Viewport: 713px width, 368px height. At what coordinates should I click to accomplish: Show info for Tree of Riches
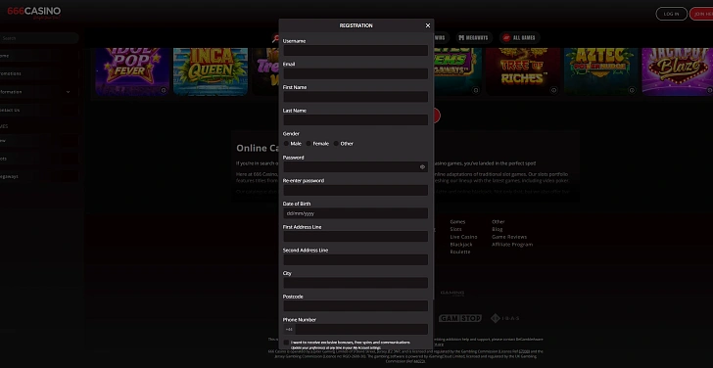(x=554, y=90)
